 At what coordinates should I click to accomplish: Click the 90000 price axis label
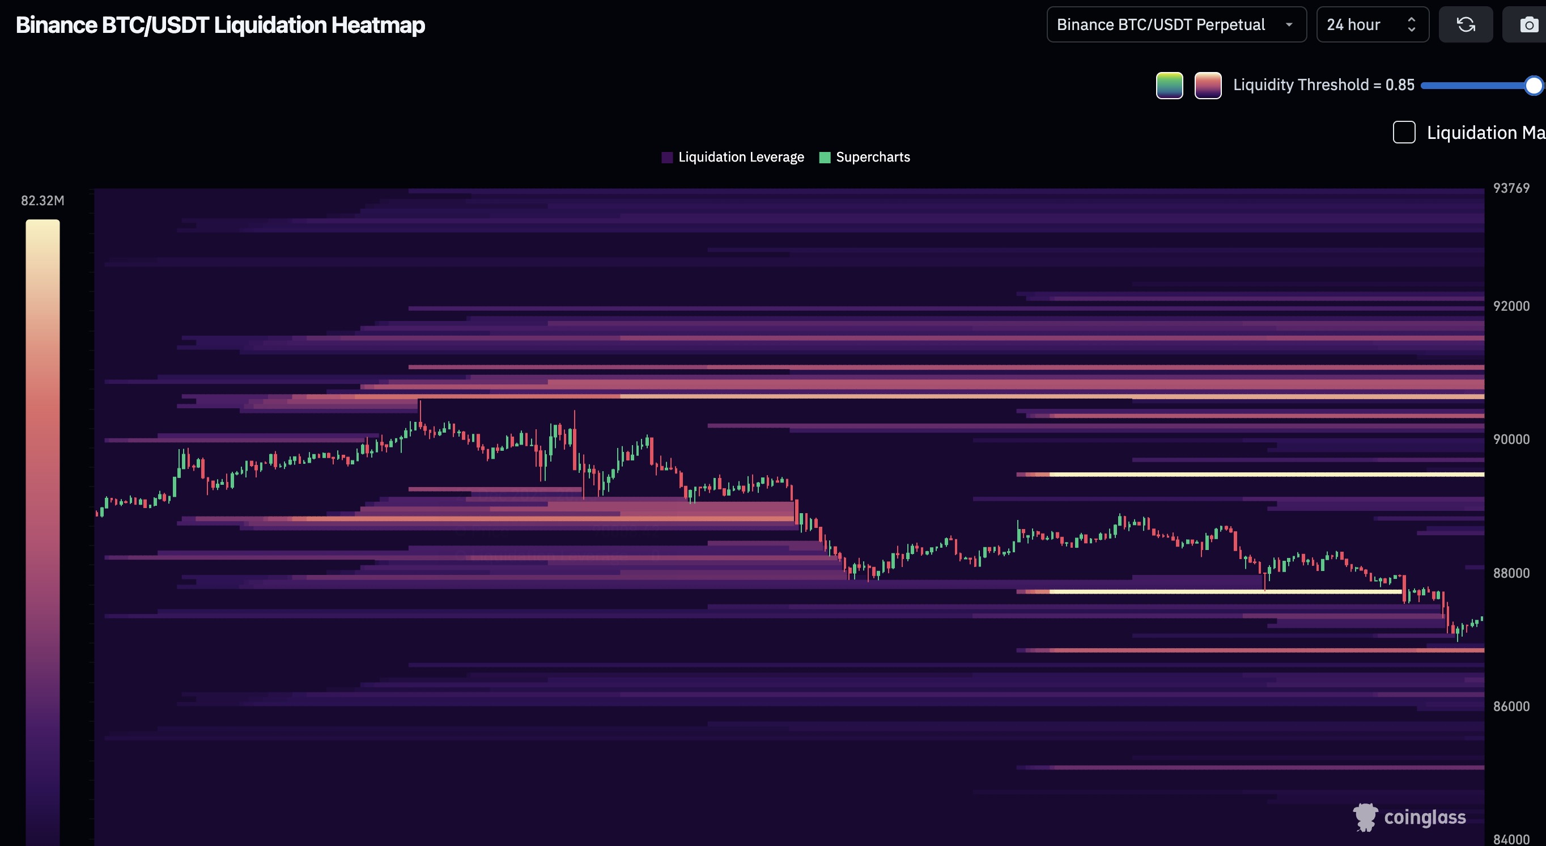tap(1511, 439)
